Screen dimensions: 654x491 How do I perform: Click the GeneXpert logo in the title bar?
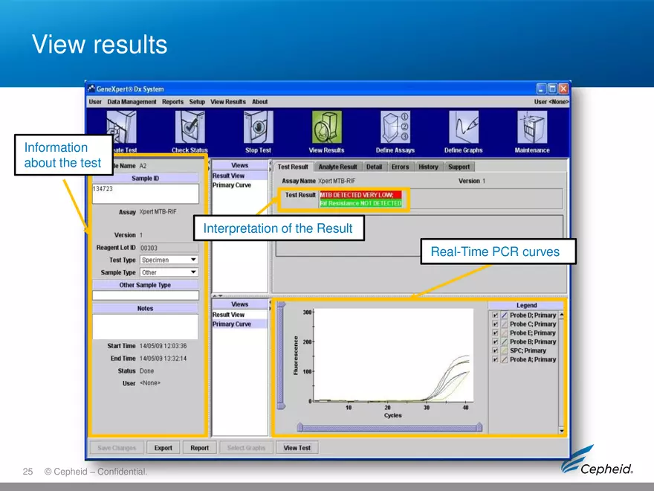click(x=91, y=88)
